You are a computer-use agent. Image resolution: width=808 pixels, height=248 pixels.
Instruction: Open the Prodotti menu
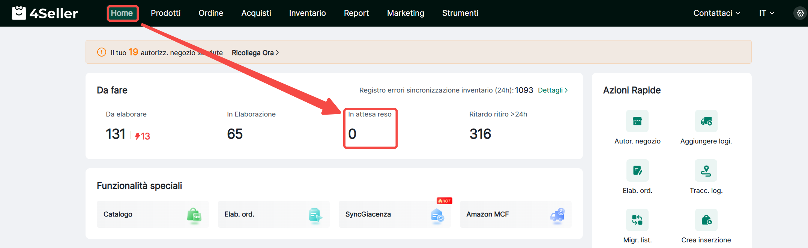coord(165,13)
